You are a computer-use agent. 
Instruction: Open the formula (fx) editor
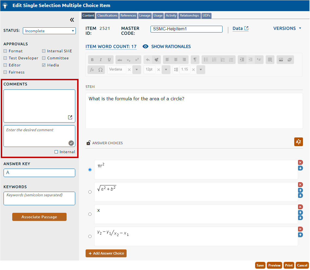pyautogui.click(x=92, y=70)
